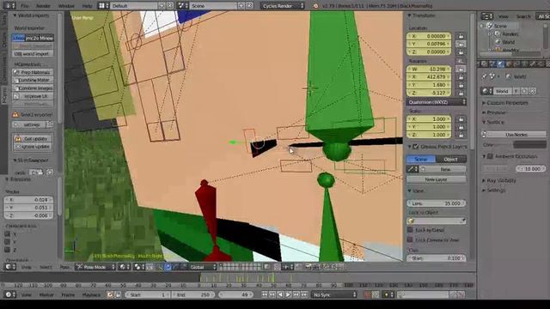Open the Global orientation dropdown

coord(203,267)
